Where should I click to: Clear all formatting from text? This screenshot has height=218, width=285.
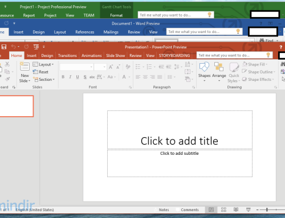[x=128, y=67]
